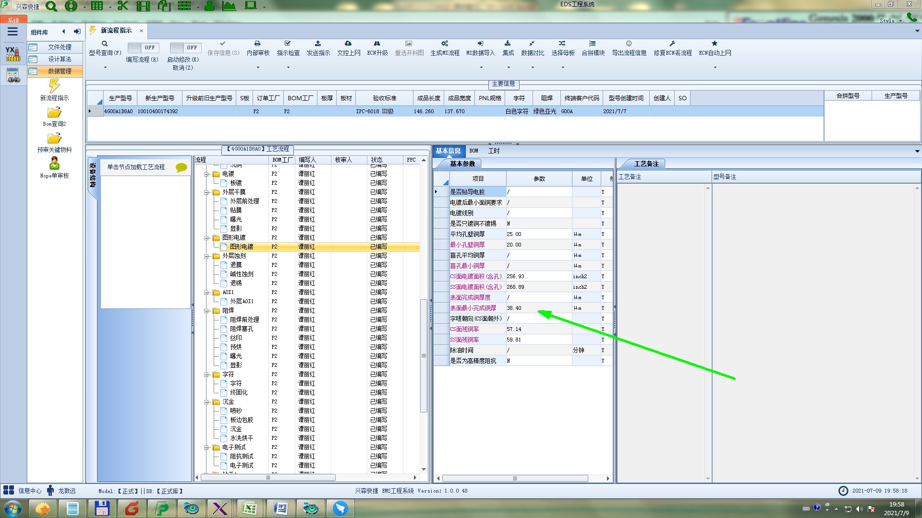Collapse the 外层干膜 tree node
Screen dimensions: 922x518
[x=206, y=192]
